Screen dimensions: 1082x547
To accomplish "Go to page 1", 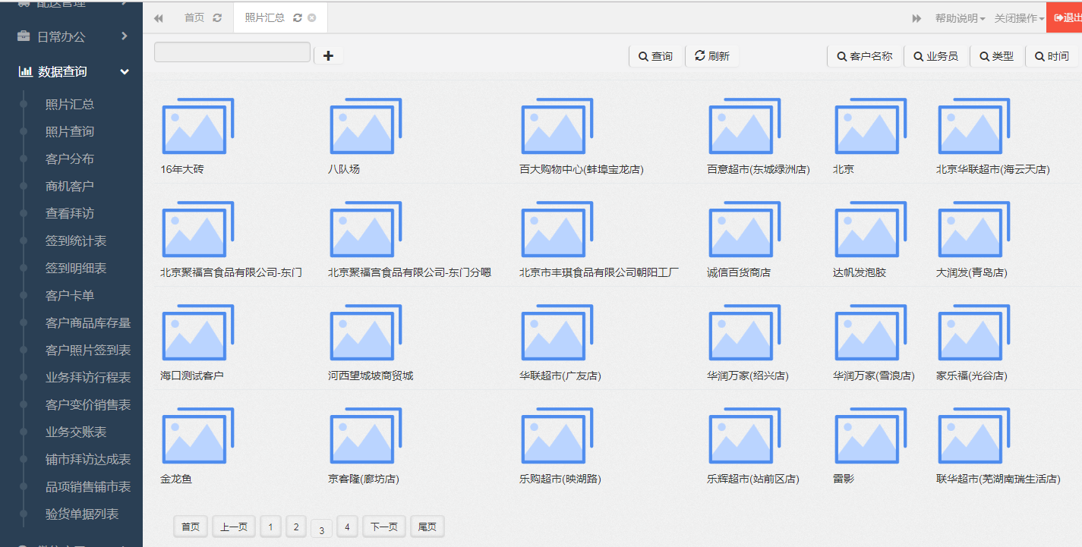I will [270, 527].
